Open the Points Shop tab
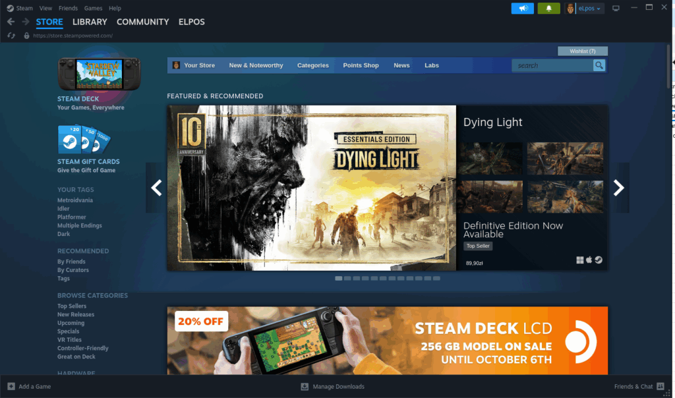 tap(361, 65)
